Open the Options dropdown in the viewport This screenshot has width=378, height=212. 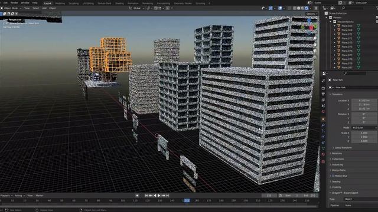[312, 14]
